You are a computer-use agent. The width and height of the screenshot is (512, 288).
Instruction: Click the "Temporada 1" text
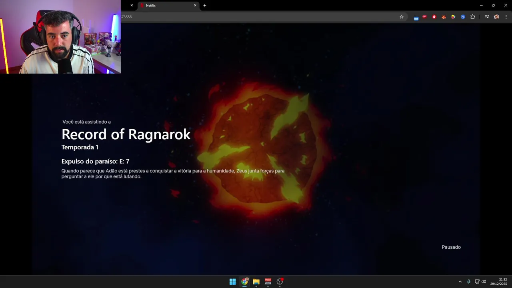80,147
